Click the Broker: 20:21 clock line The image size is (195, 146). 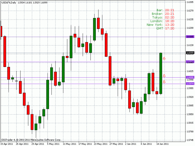tap(163, 14)
